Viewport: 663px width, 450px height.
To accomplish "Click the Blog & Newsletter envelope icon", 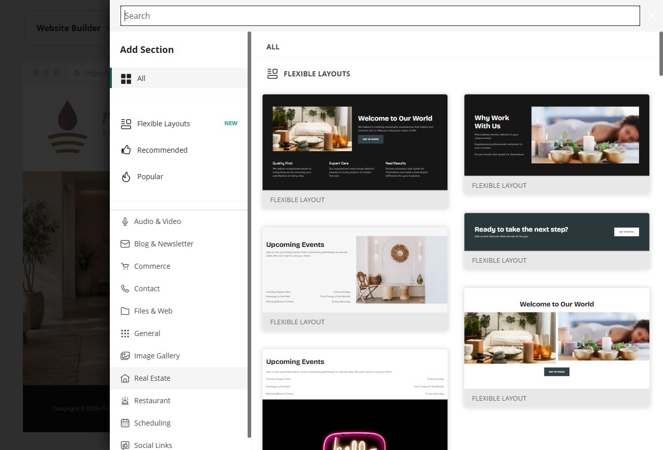I will (x=125, y=244).
